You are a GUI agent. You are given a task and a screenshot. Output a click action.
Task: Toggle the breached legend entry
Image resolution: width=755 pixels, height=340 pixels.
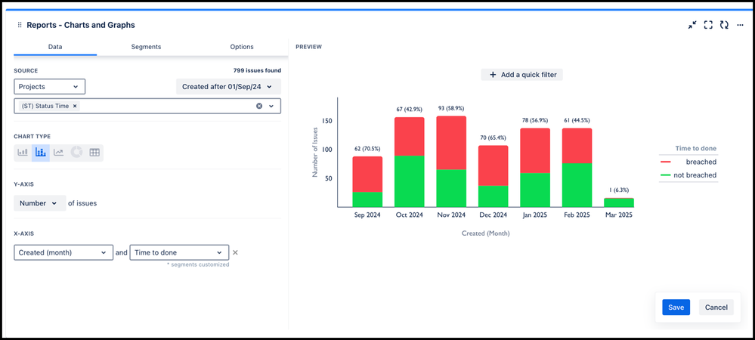click(x=688, y=162)
